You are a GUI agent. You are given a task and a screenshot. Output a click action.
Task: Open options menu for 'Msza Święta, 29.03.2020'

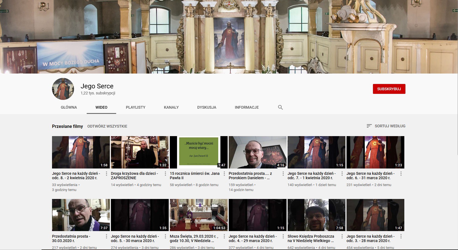pyautogui.click(x=224, y=236)
